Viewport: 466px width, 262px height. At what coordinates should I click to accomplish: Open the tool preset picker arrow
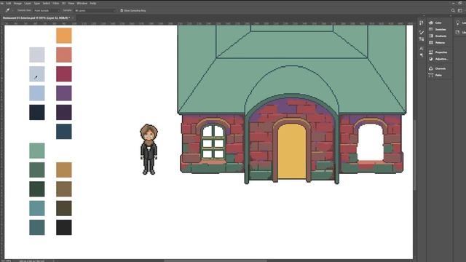pyautogui.click(x=12, y=10)
